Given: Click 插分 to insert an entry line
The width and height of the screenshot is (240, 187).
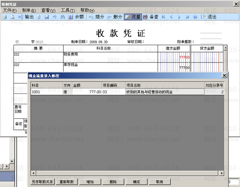Looking at the screenshot, I should [x=96, y=17].
